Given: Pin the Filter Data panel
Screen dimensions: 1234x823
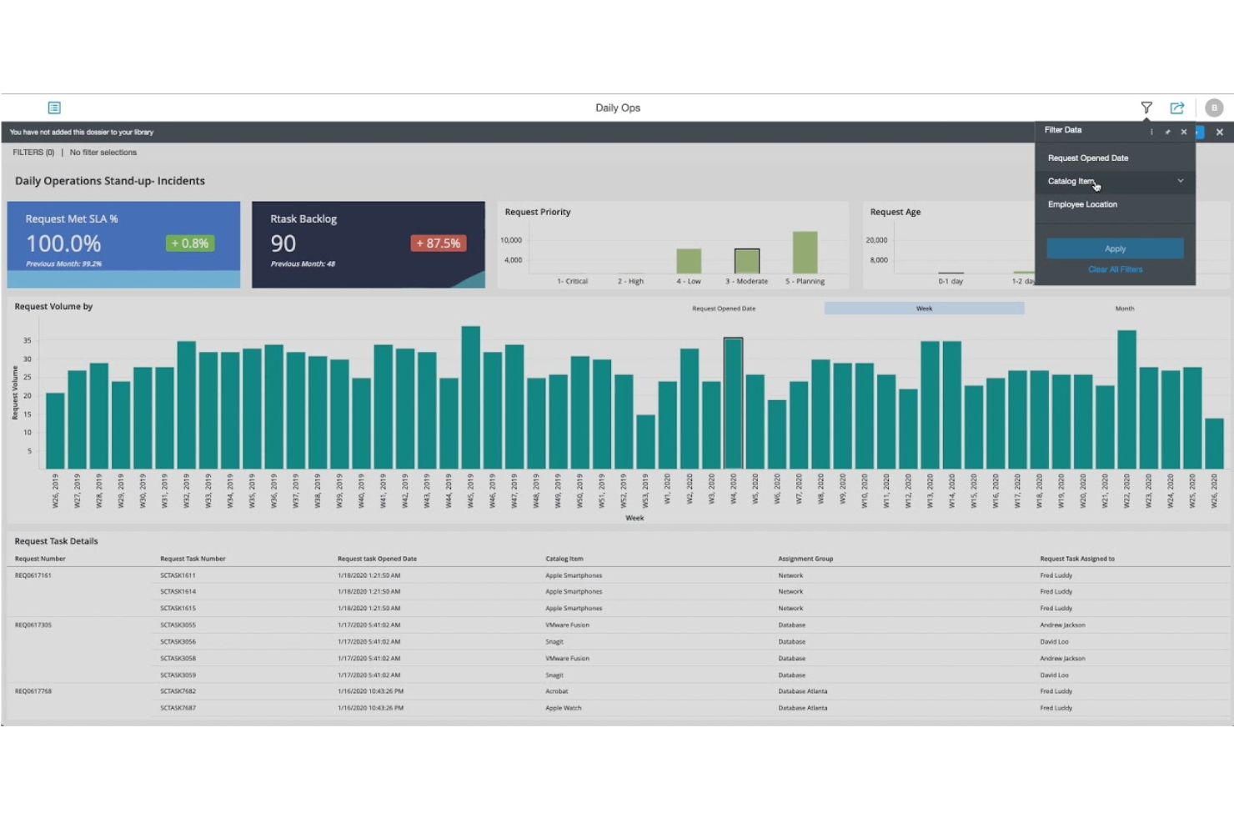Looking at the screenshot, I should pyautogui.click(x=1167, y=132).
